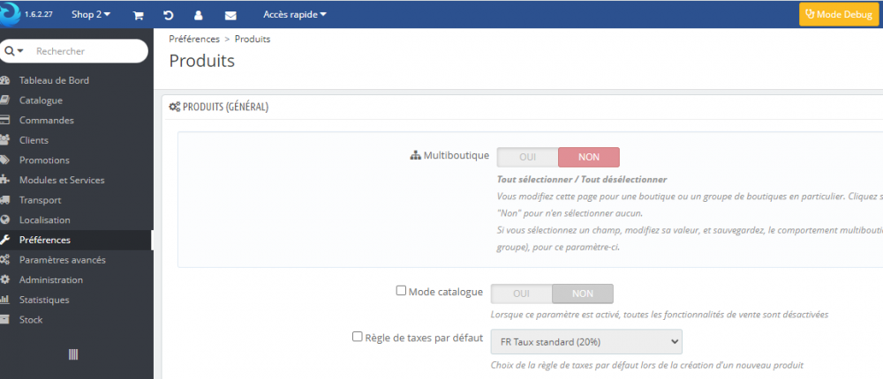Click the Promotions tag icon in sidebar
The image size is (883, 379).
coord(5,160)
